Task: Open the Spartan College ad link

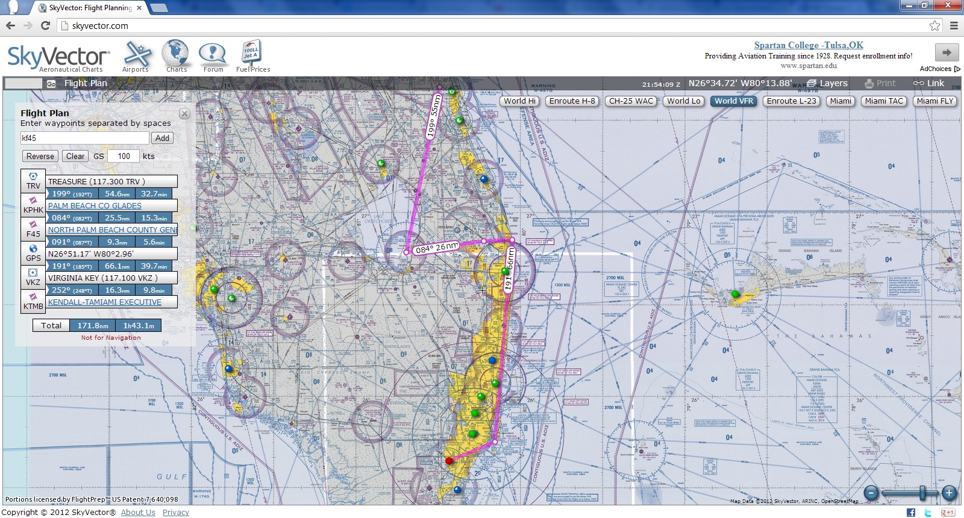Action: [x=809, y=45]
